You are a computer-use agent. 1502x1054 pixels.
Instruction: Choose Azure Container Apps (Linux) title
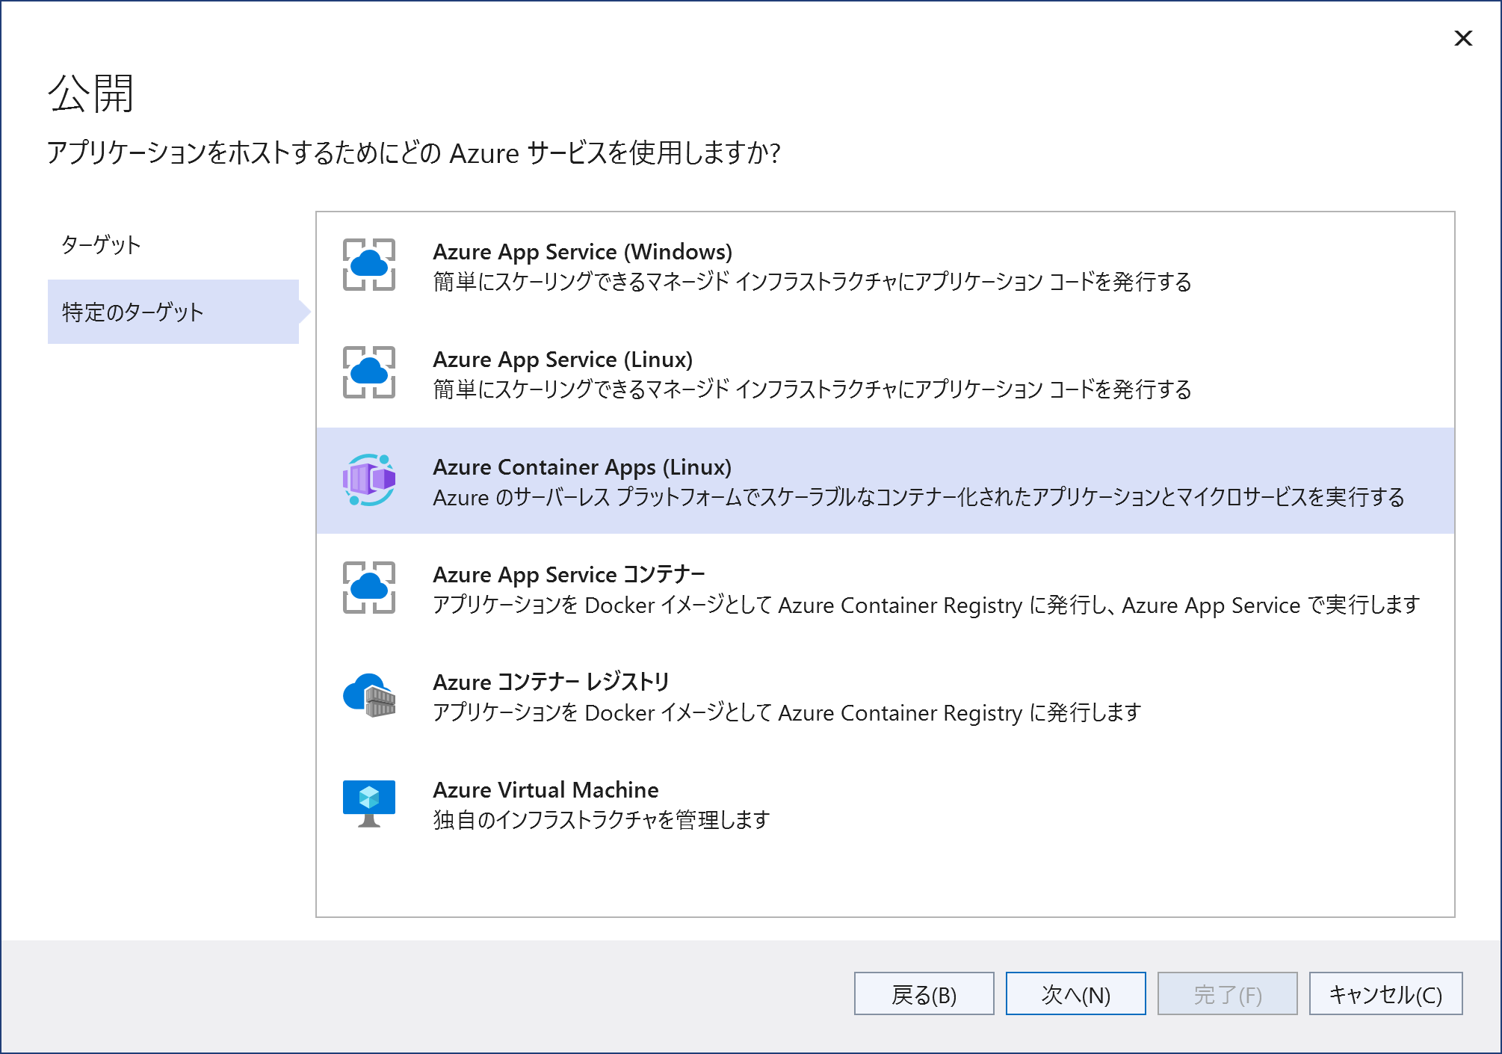582,467
